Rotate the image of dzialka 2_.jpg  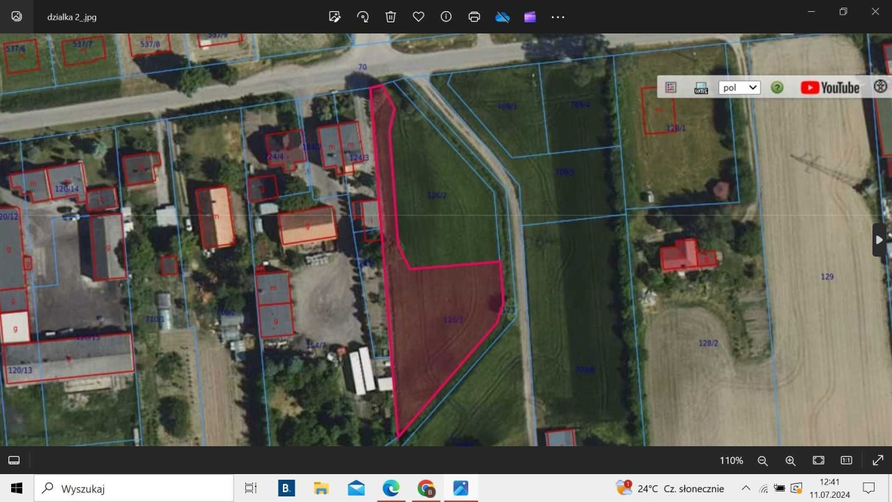tap(362, 16)
